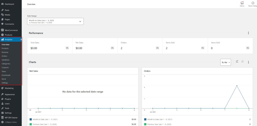Click the Orders chart title
The width and height of the screenshot is (257, 126).
click(147, 71)
